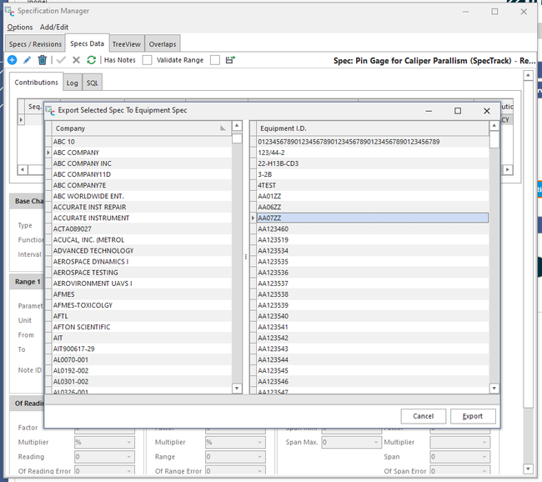Select ACCURATE INSTRUMENT company row
The image size is (542, 482).
point(142,218)
